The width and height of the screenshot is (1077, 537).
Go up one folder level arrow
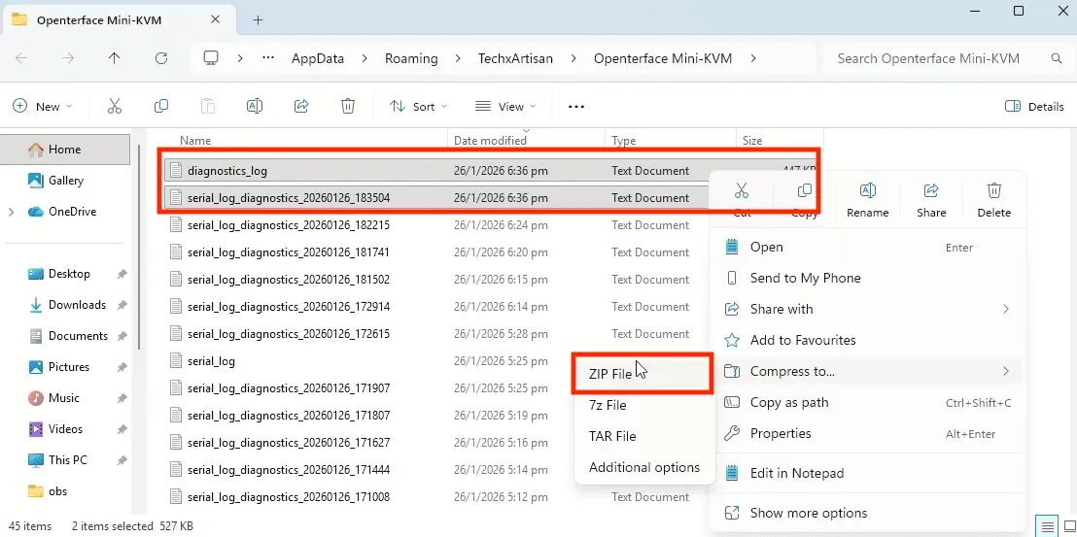(115, 58)
